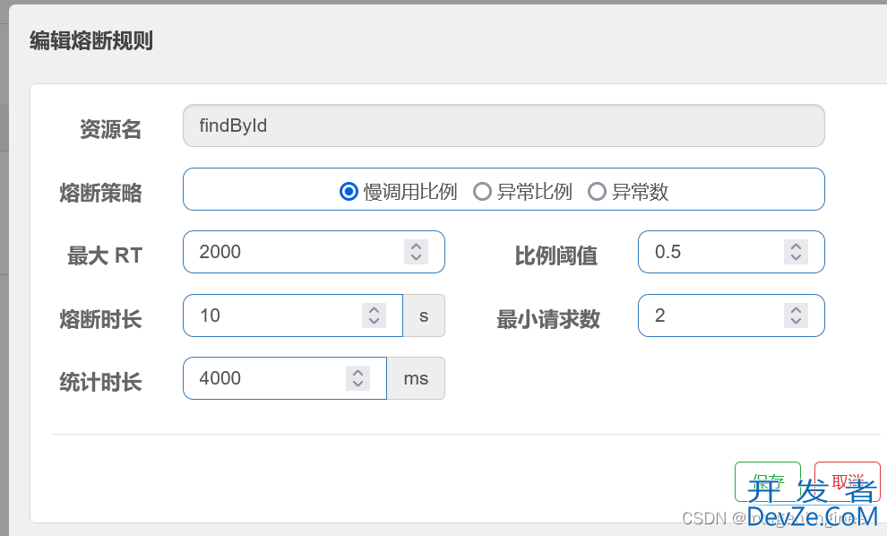Focus the 最大 RT input with 2000
Image resolution: width=887 pixels, height=536 pixels.
(314, 252)
